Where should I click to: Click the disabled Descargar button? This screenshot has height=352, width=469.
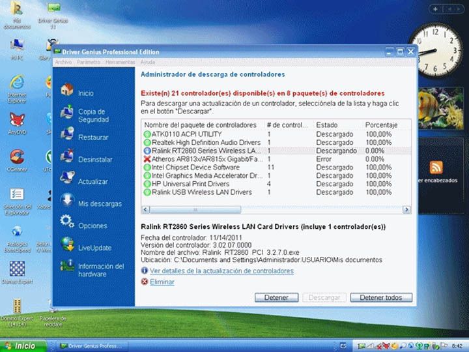pos(324,297)
